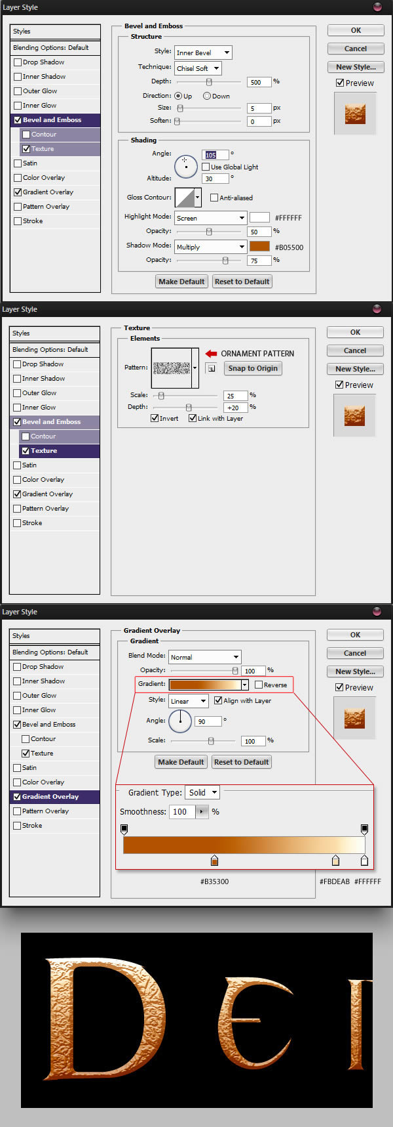Uncheck the Invert texture checkbox

click(155, 418)
